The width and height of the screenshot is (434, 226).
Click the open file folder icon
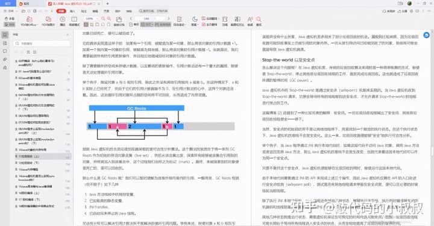[24, 11]
